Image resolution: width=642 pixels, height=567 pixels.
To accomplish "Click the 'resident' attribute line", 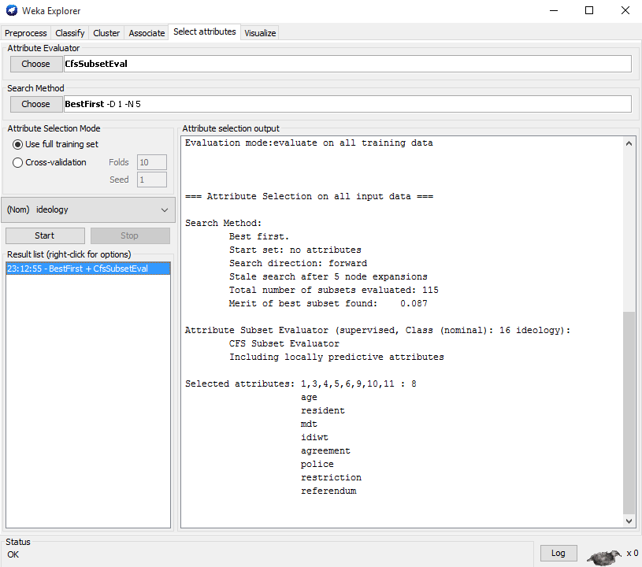I will click(323, 410).
